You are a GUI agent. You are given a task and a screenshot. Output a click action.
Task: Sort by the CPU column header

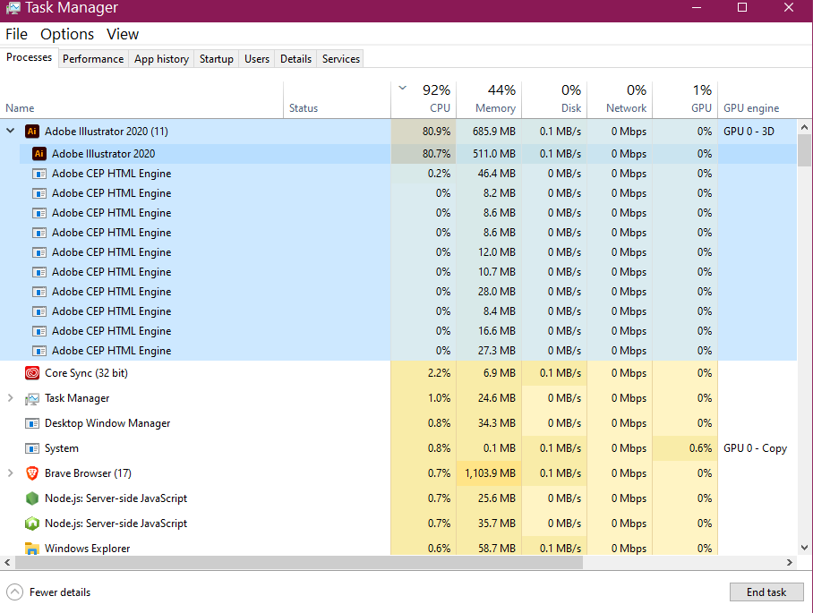(x=424, y=100)
